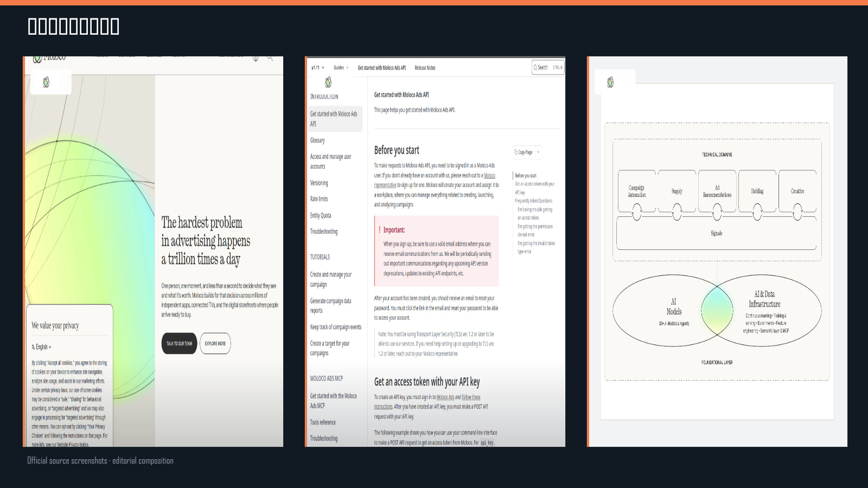Click the Signals bar in the diagram
This screenshot has width=868, height=488.
[x=717, y=233]
